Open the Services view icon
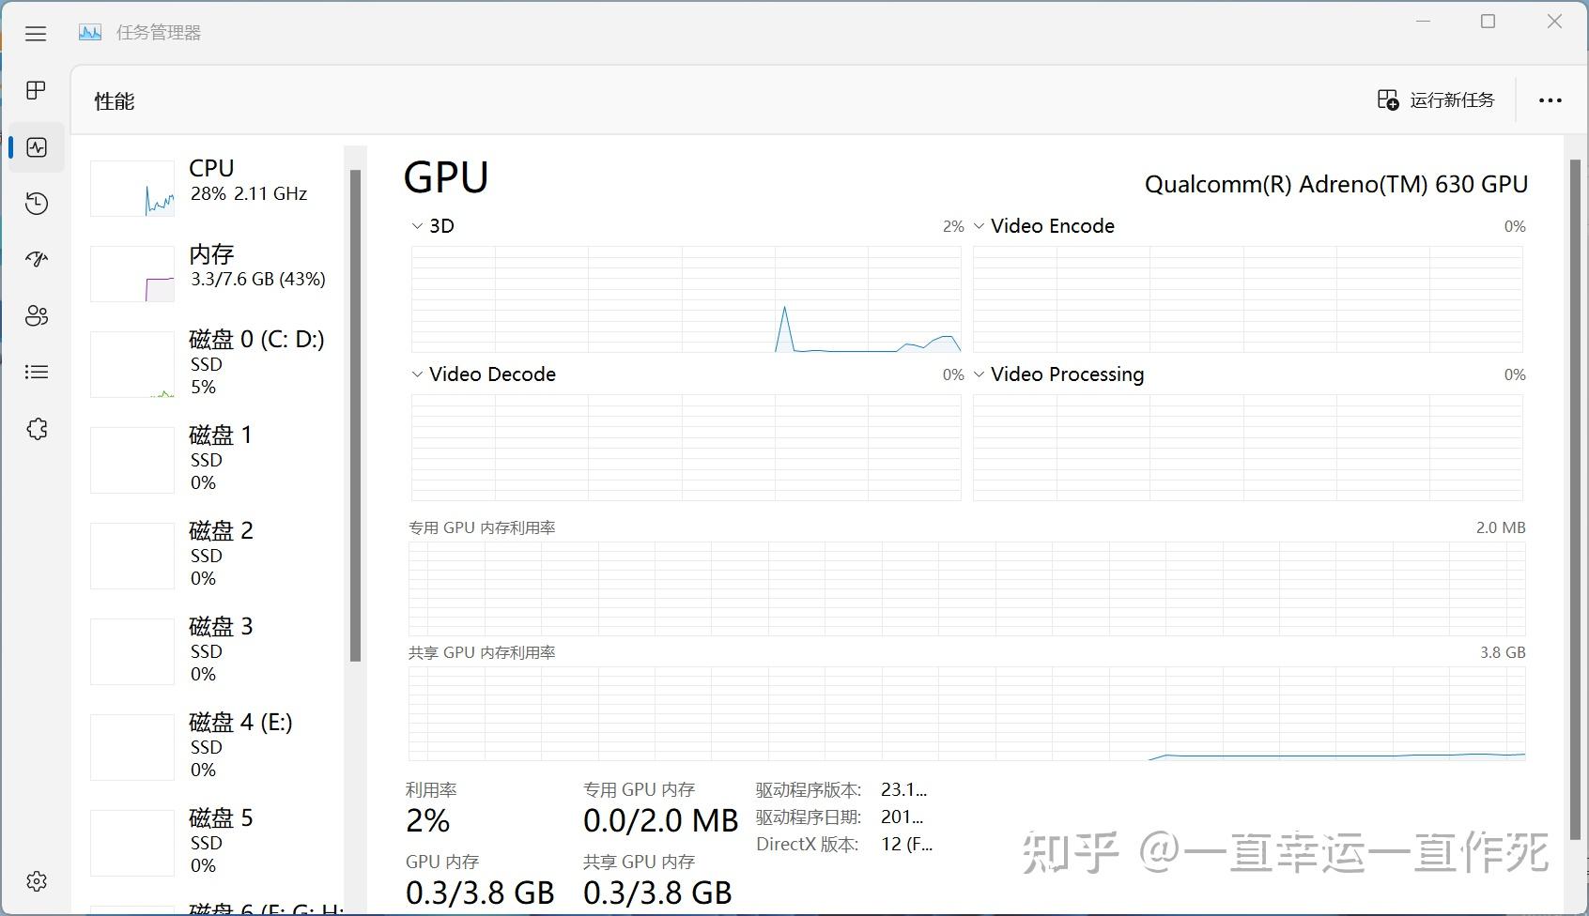Viewport: 1589px width, 916px height. click(36, 428)
